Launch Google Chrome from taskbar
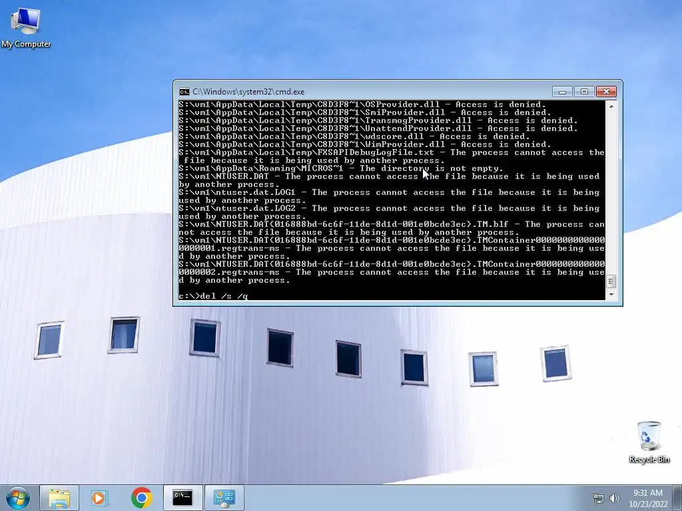This screenshot has width=682, height=511. (x=141, y=498)
